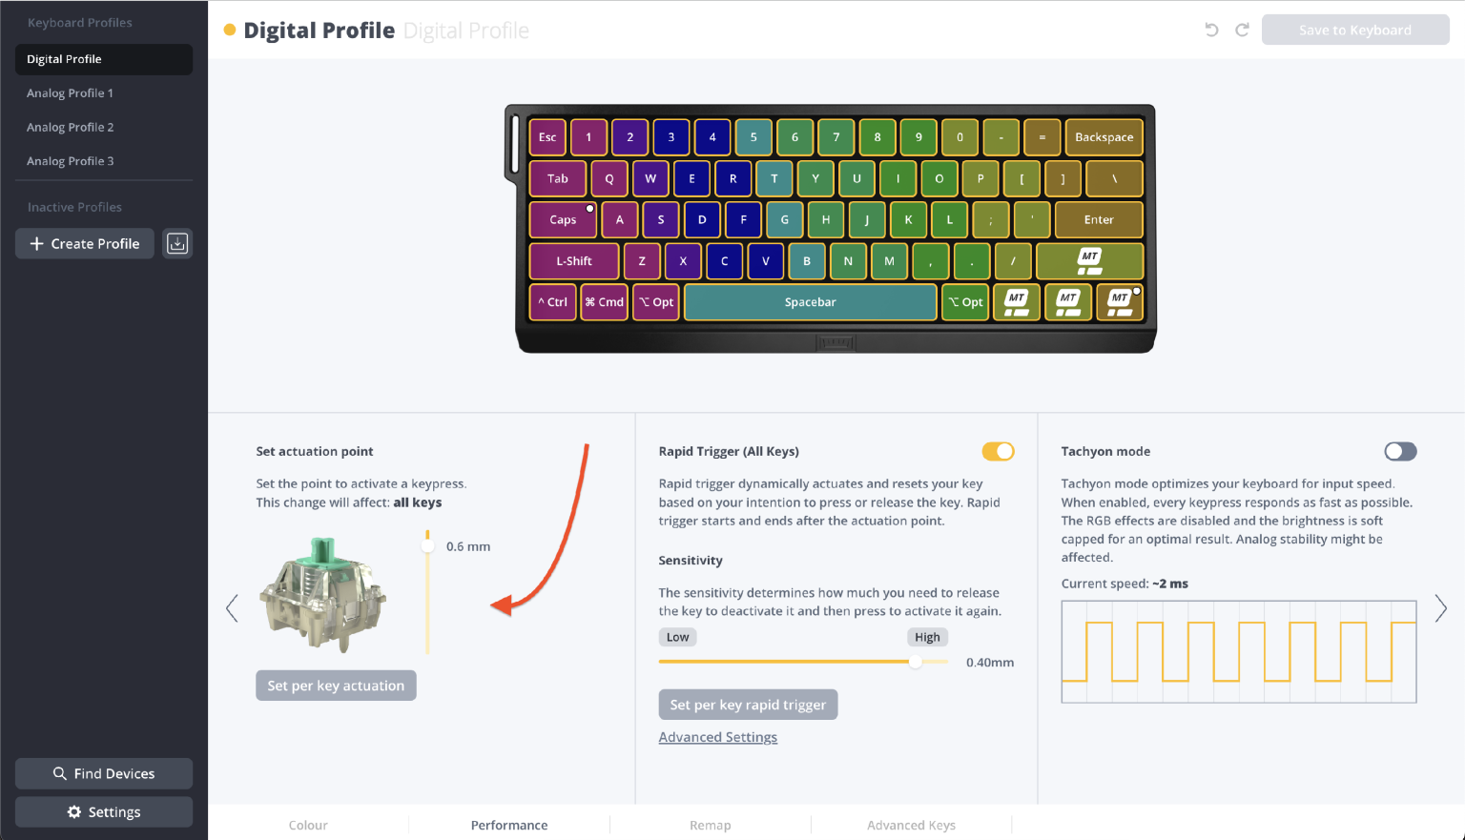The image size is (1465, 840).
Task: Go to previous panel with left chevron
Action: tap(232, 608)
